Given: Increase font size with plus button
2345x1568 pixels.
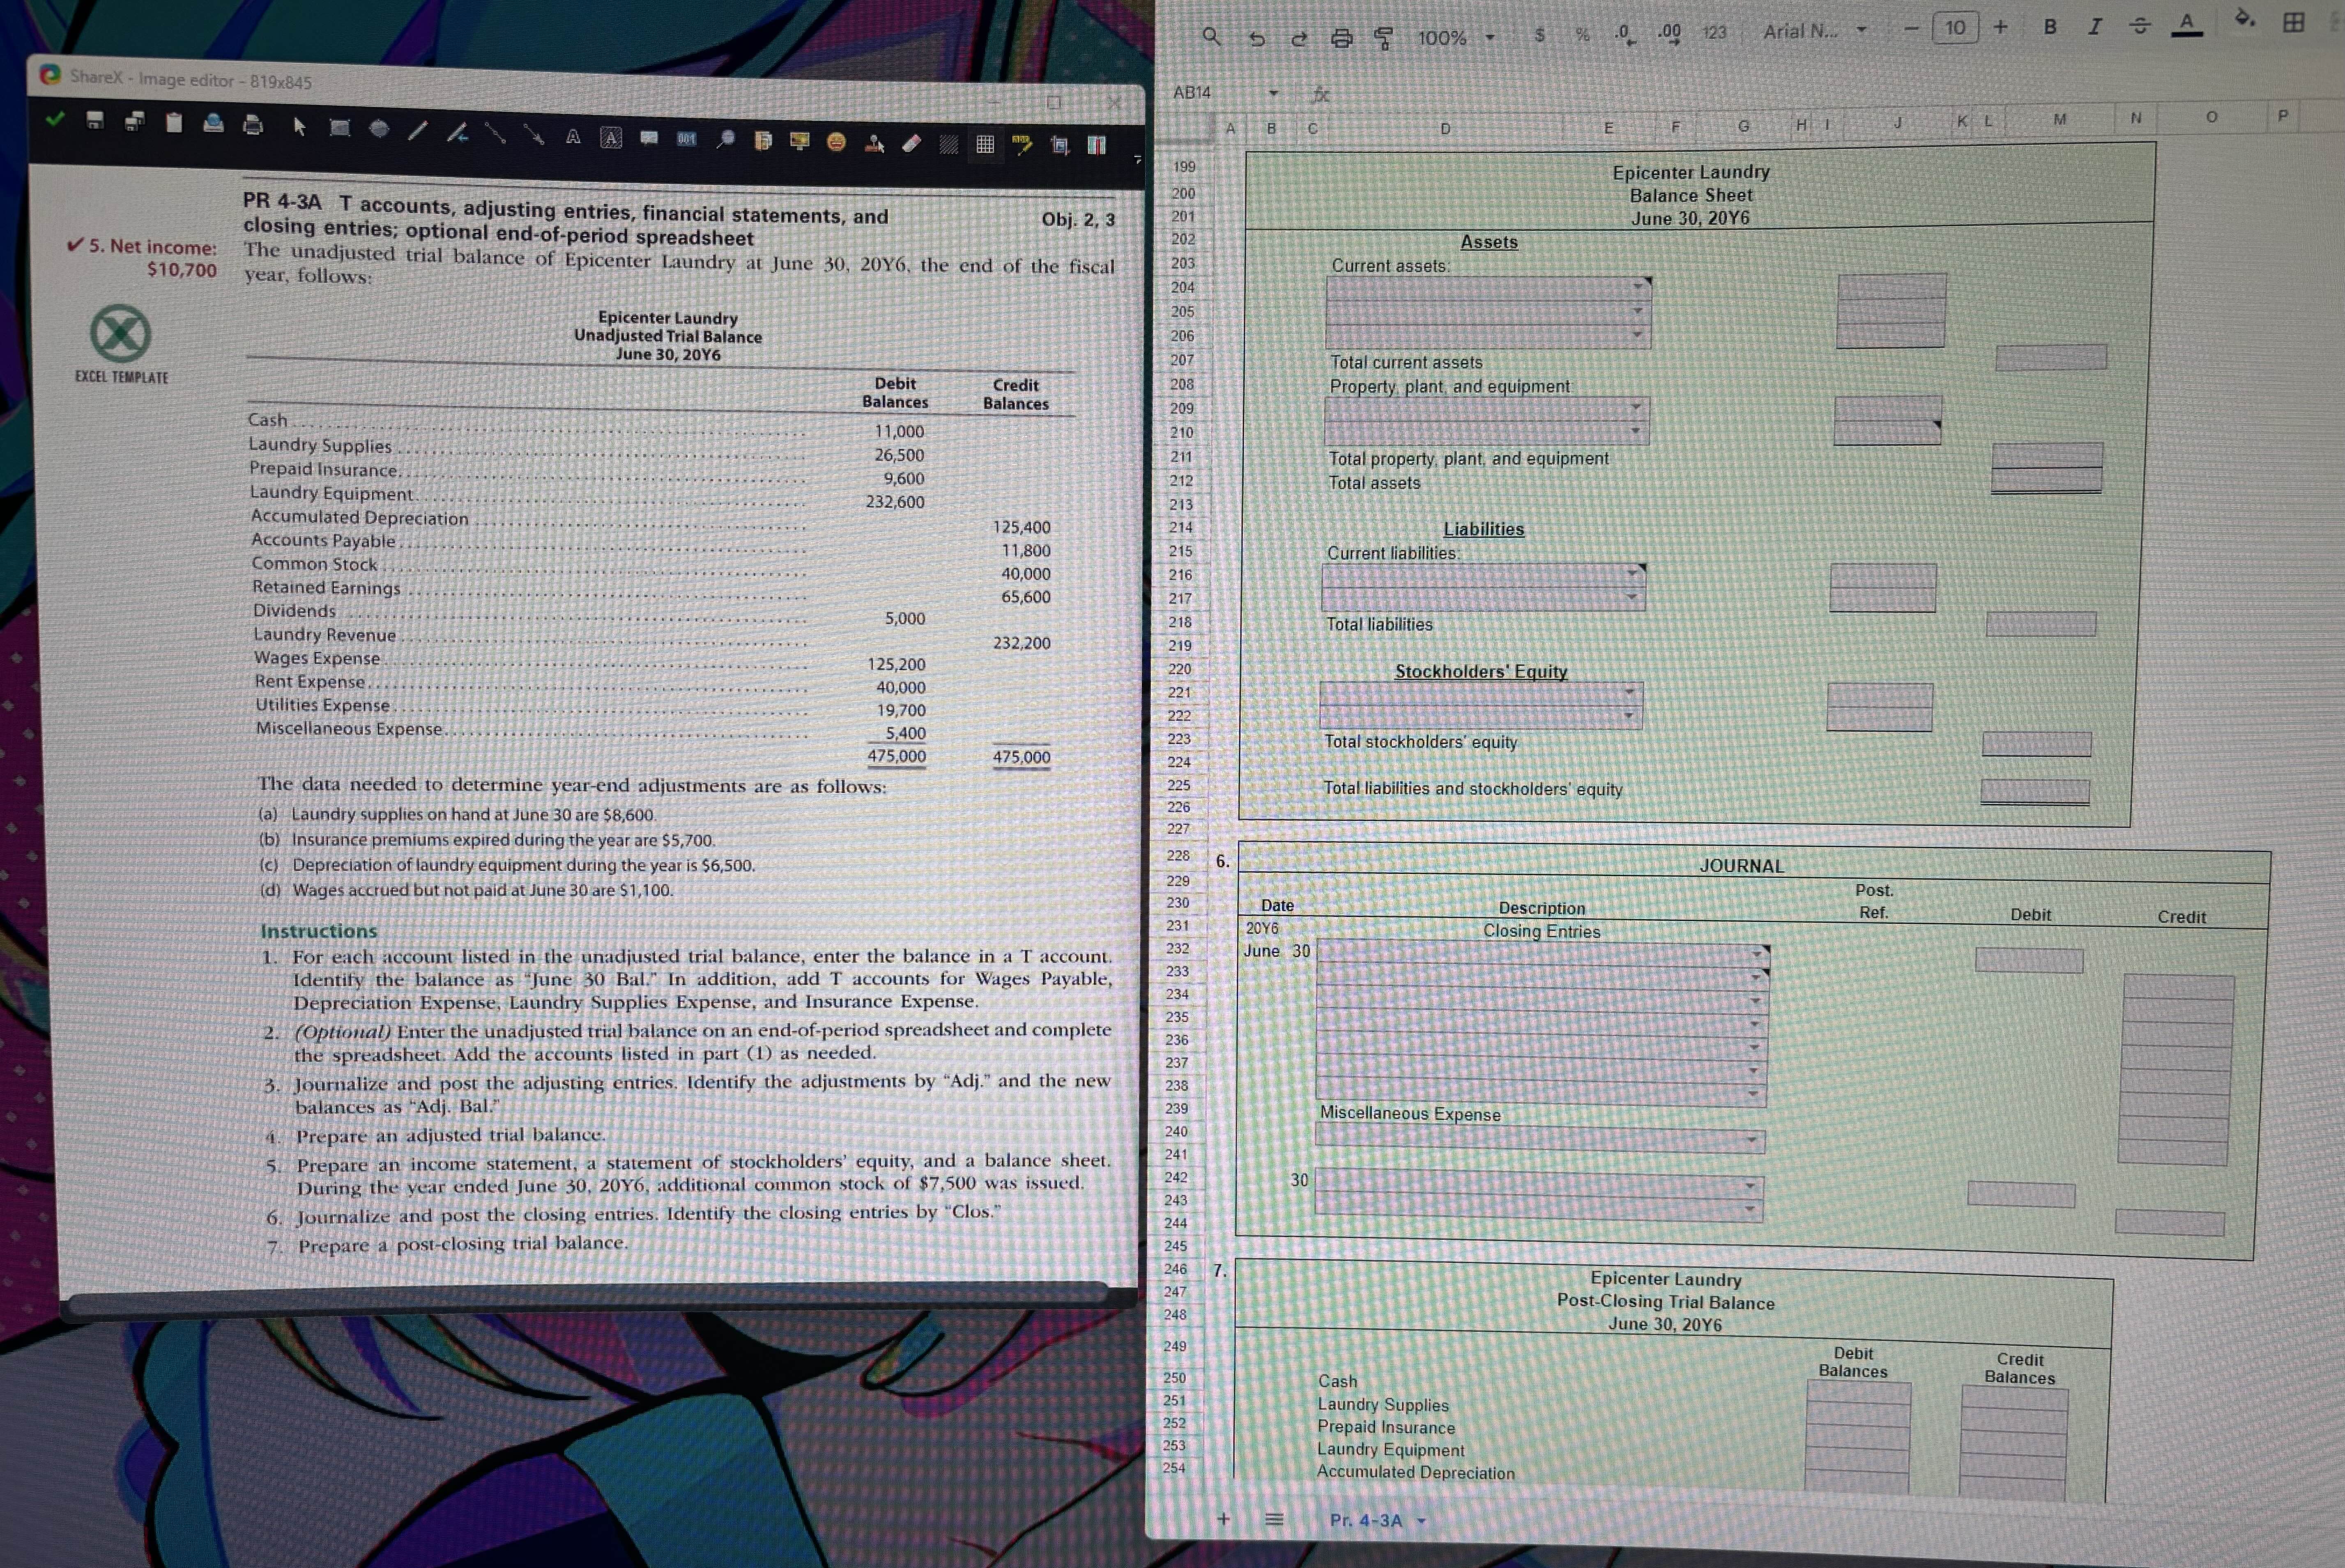Looking at the screenshot, I should (2000, 27).
